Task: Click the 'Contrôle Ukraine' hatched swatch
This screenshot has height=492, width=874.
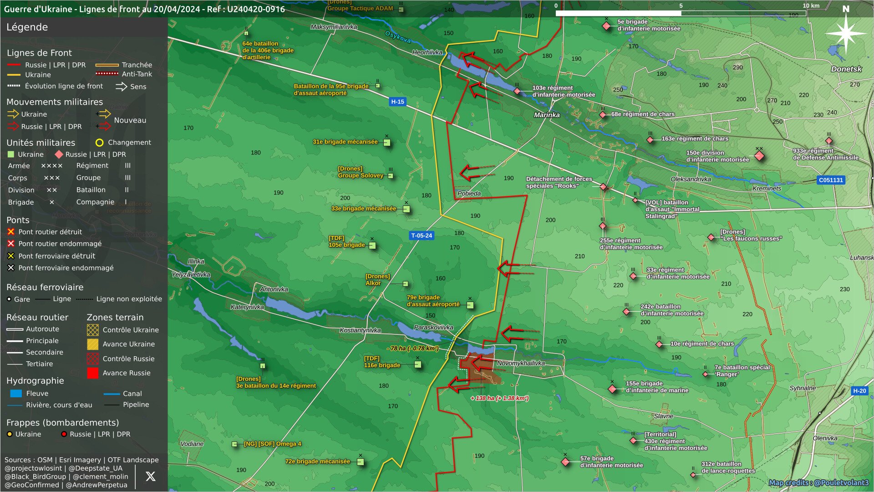Action: 92,330
